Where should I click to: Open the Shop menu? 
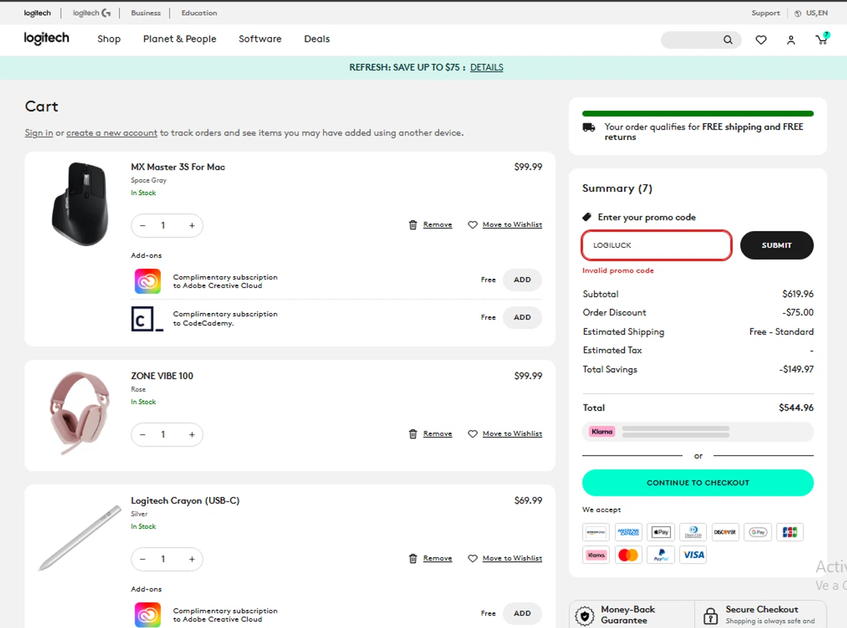(109, 39)
